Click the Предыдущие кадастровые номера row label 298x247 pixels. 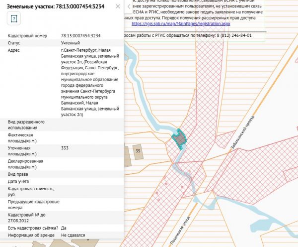pyautogui.click(x=34, y=205)
